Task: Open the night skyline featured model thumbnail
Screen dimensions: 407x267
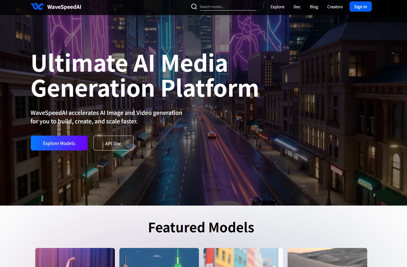Action: pyautogui.click(x=159, y=258)
